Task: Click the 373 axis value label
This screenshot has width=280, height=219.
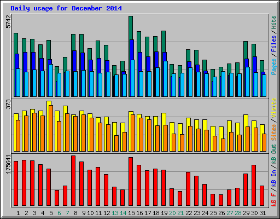Action: (8, 104)
